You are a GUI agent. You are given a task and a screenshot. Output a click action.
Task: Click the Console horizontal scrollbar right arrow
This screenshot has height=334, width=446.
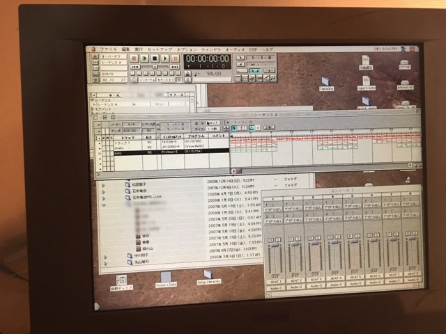(416, 285)
